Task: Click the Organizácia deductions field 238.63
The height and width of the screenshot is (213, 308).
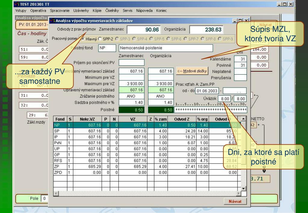Action: (206, 30)
